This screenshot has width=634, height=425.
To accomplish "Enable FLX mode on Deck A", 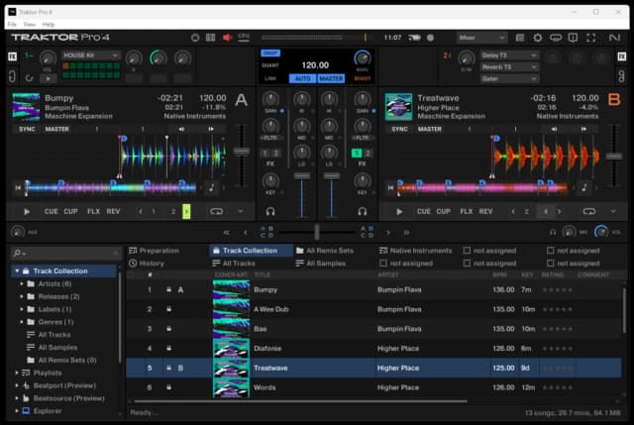I will pos(93,211).
